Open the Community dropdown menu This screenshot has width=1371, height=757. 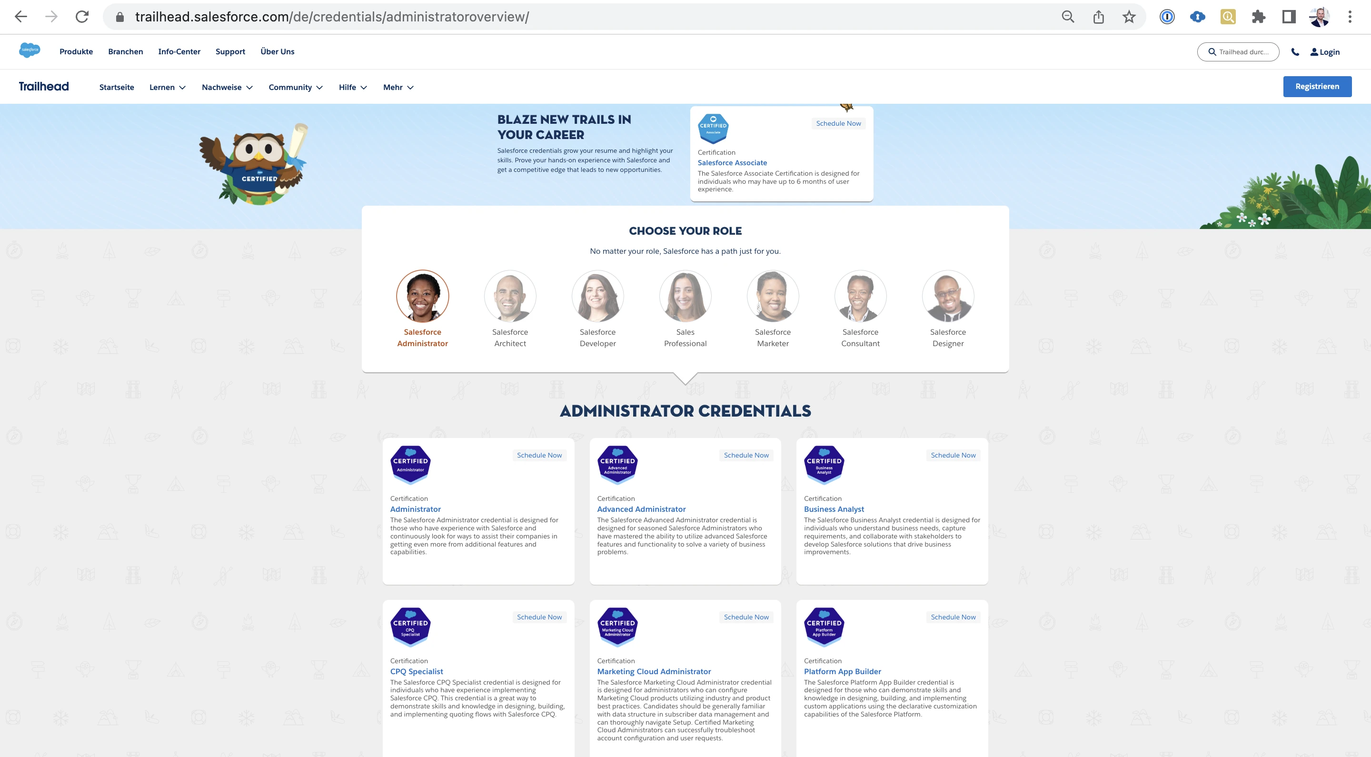click(x=295, y=87)
